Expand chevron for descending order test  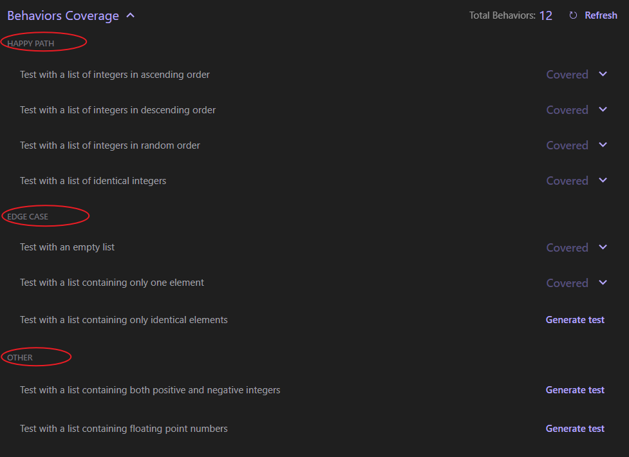coord(603,109)
